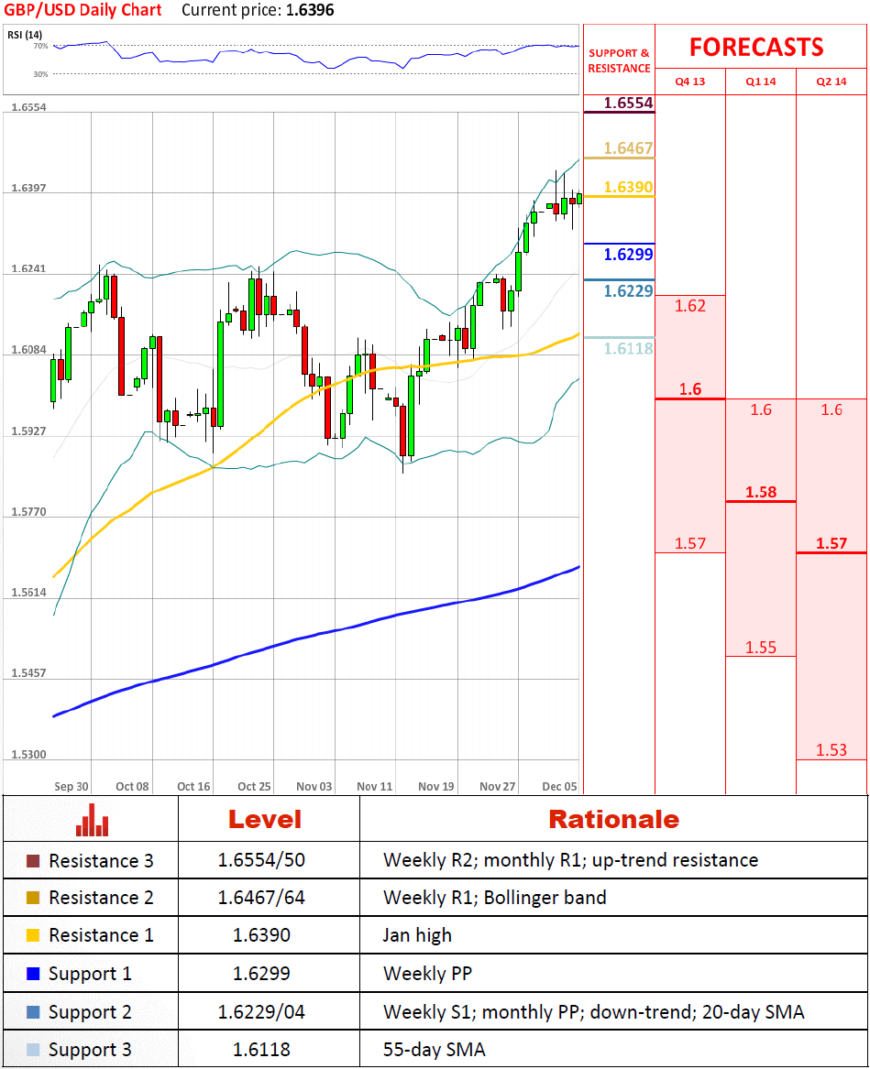Click the Dec 05 date axis label
Viewport: 870px width, 1069px height.
pyautogui.click(x=559, y=786)
